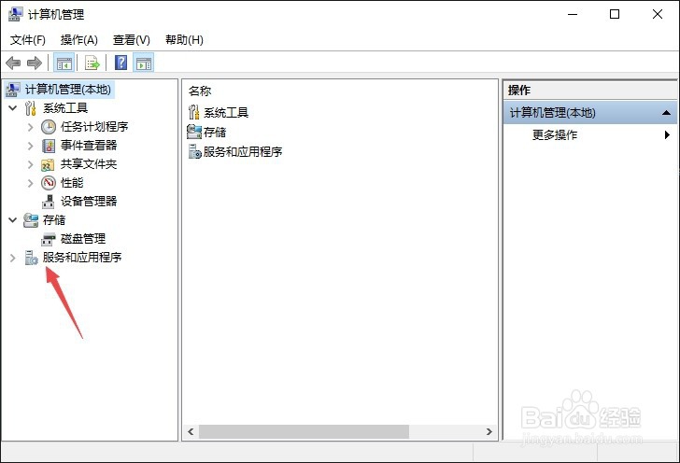Click the horizontal scrollbar thumb
Image resolution: width=680 pixels, height=463 pixels.
click(304, 432)
